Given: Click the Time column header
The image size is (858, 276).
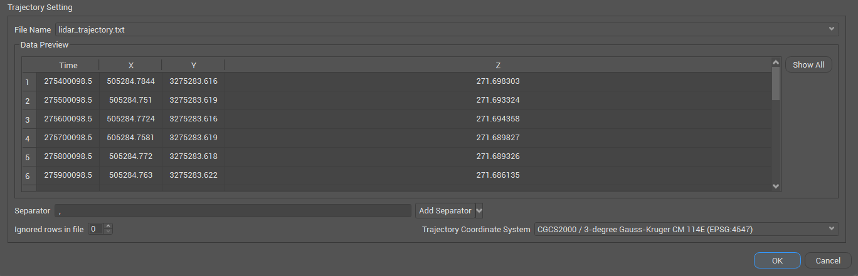Looking at the screenshot, I should 68,65.
